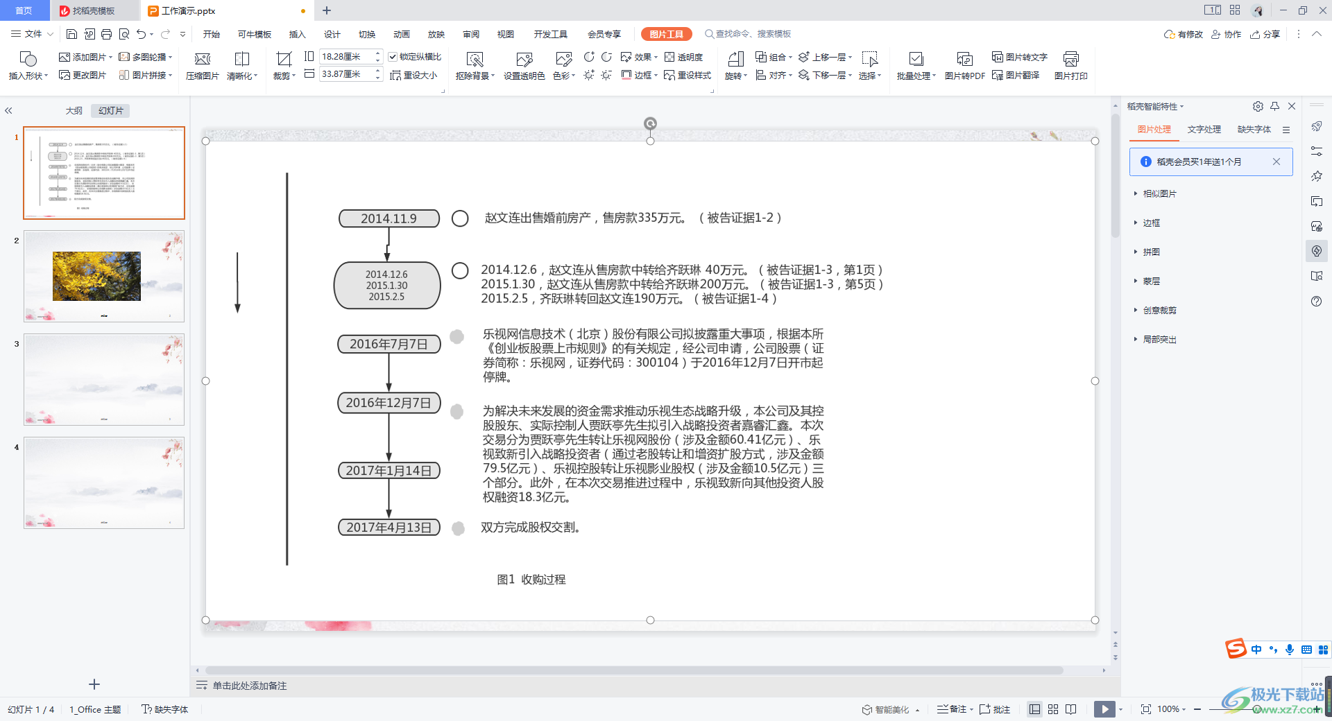
Task: Open the 插入形状 (Insert Shape) tool
Action: [28, 66]
